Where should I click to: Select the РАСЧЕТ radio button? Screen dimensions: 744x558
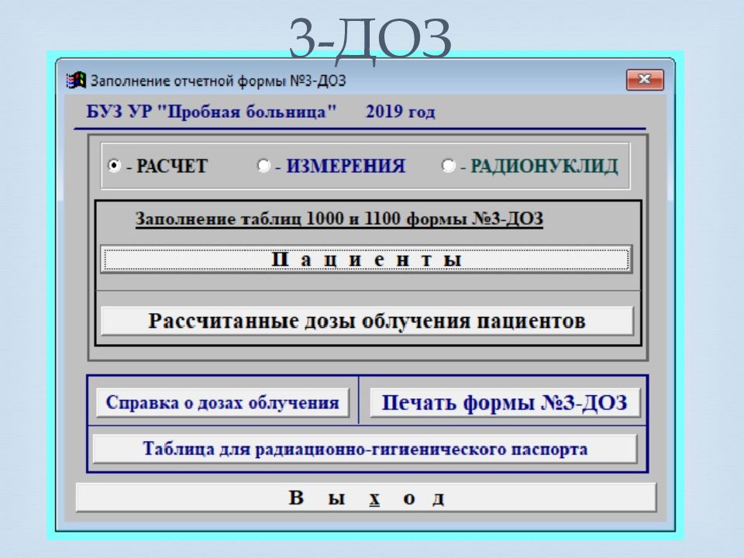point(114,166)
